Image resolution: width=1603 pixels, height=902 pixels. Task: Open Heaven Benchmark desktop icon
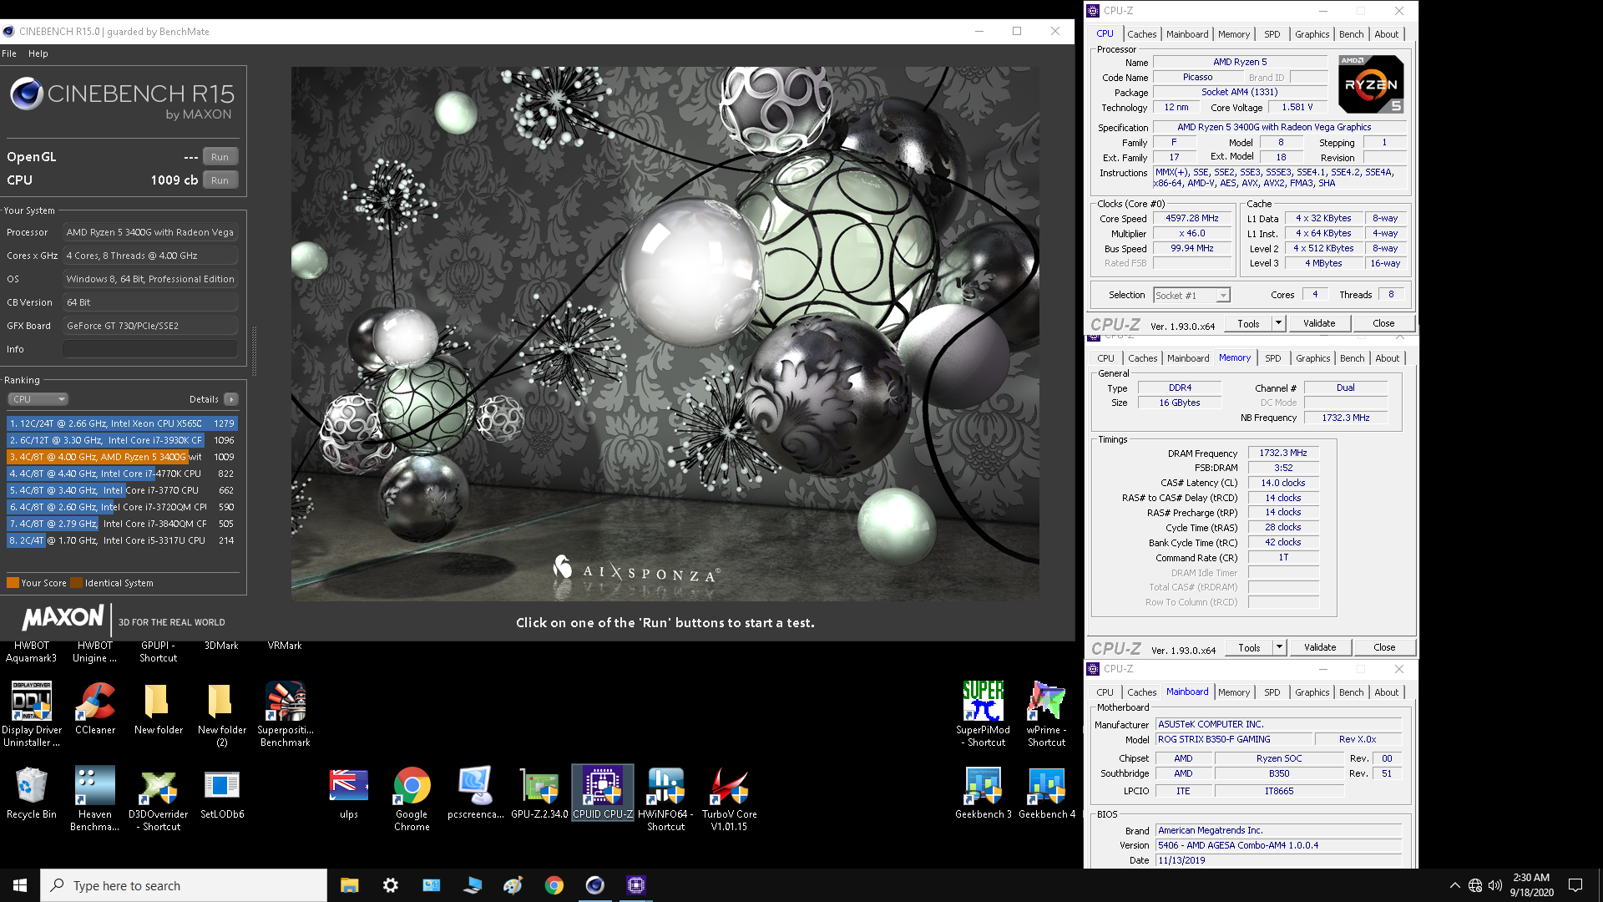pos(95,798)
